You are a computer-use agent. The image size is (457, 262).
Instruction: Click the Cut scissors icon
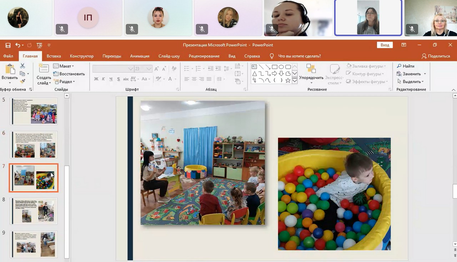click(22, 66)
